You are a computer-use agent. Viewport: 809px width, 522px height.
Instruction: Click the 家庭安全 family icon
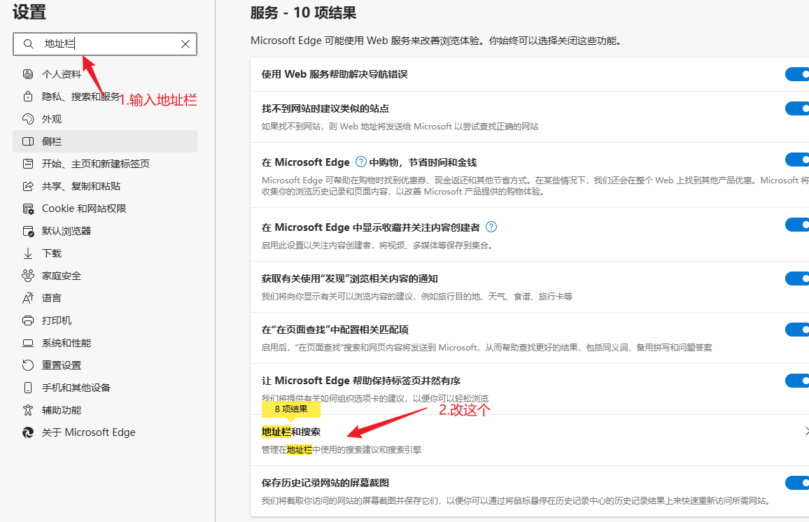point(28,276)
